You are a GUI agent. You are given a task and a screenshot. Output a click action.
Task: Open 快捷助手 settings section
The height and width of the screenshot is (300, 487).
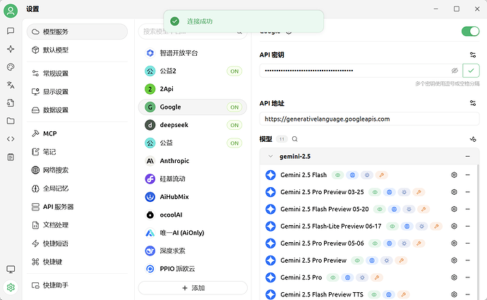click(77, 285)
